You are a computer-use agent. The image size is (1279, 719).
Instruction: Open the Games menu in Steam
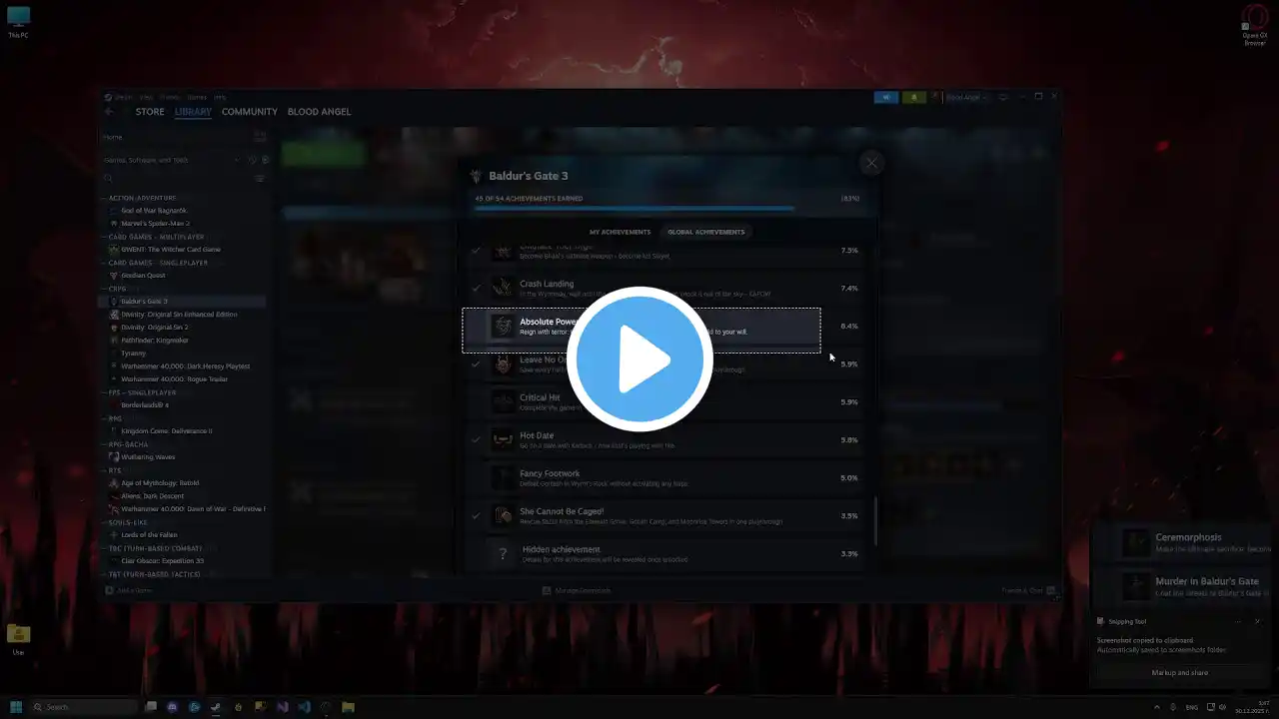coord(197,97)
